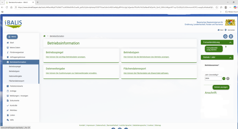The width and height of the screenshot is (238, 129).
Task: Click the green help question mark icon
Action: click(226, 47)
